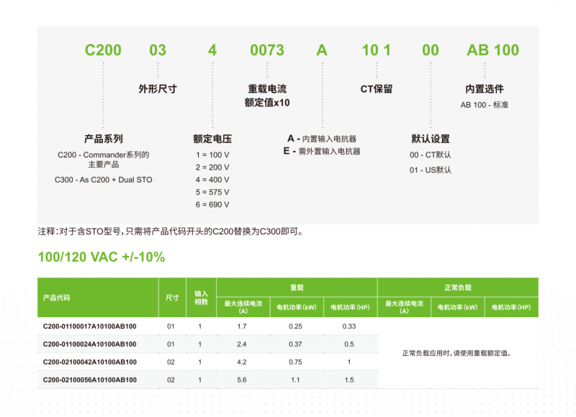Click the 'A - 内置输入电抗器' line
This screenshot has height=417, width=576.
[322, 139]
